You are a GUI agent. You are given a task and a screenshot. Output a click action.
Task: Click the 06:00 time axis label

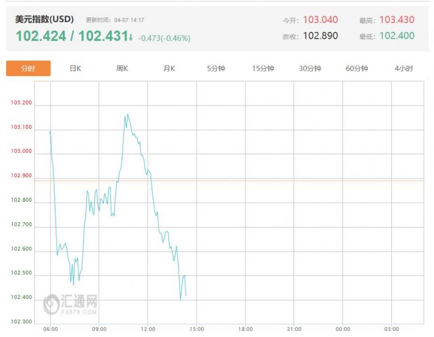coord(51,329)
